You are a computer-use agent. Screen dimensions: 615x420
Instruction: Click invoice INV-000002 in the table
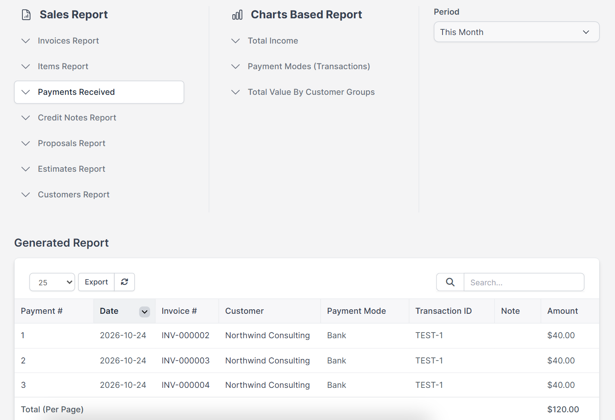point(185,335)
